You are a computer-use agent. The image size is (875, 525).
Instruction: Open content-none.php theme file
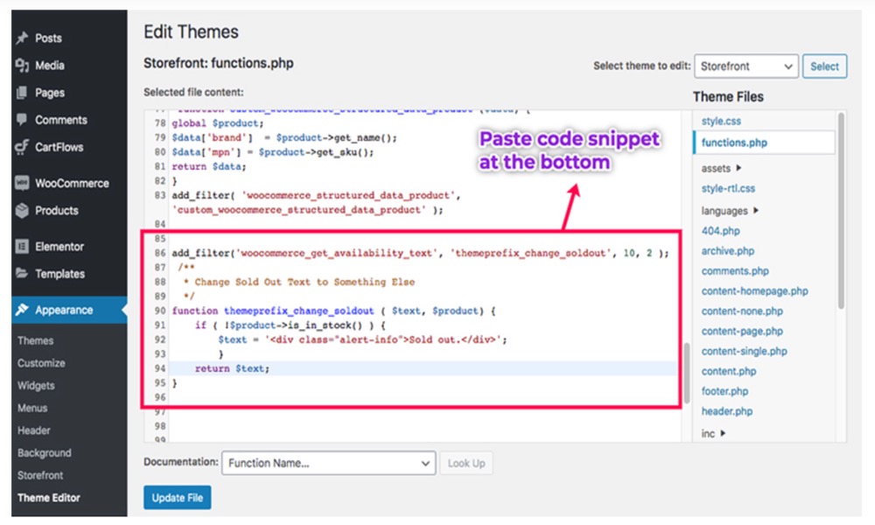(742, 311)
